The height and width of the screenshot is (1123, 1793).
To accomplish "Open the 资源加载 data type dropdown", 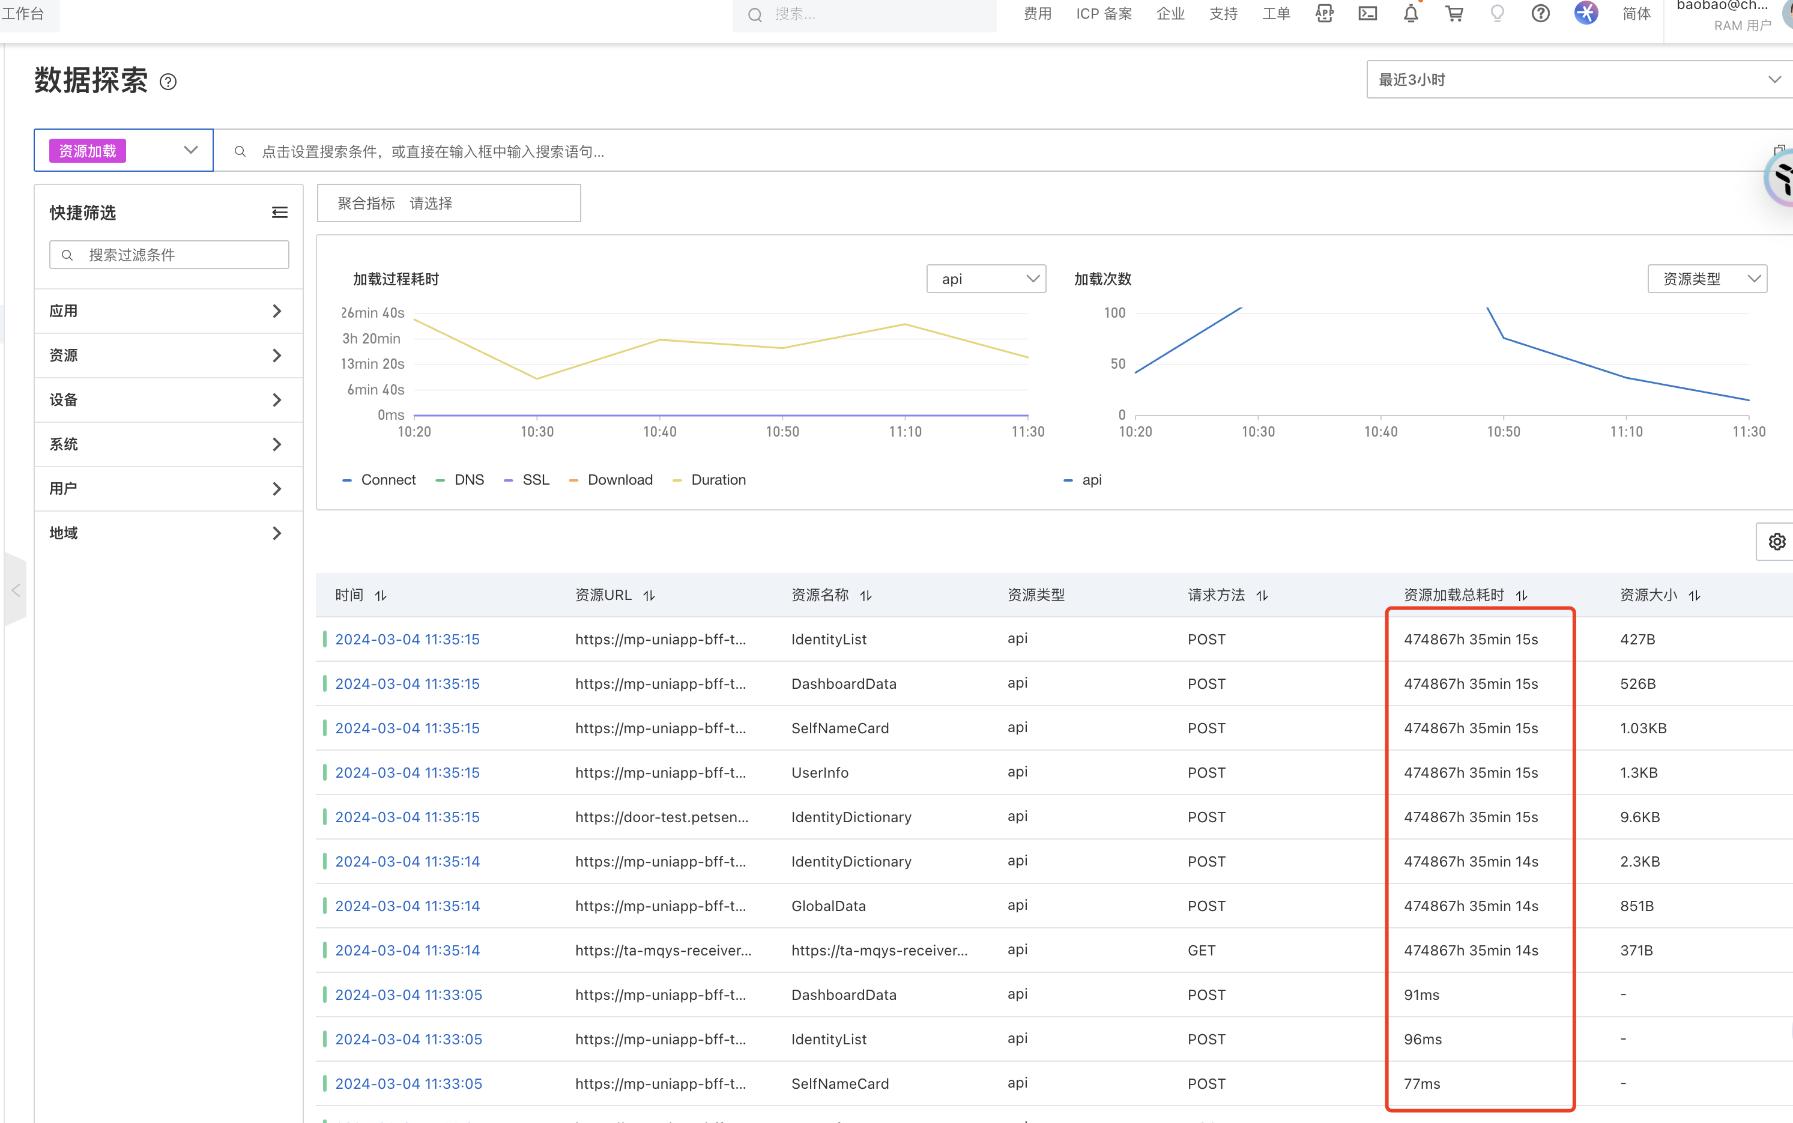I will click(x=124, y=151).
